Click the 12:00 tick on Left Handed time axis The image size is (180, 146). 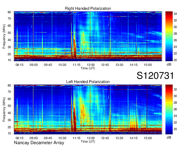click(x=91, y=138)
